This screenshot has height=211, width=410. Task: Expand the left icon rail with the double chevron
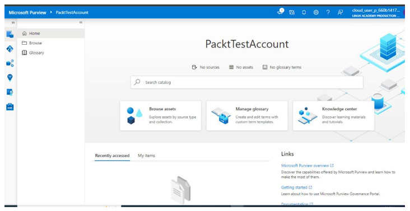(13, 23)
